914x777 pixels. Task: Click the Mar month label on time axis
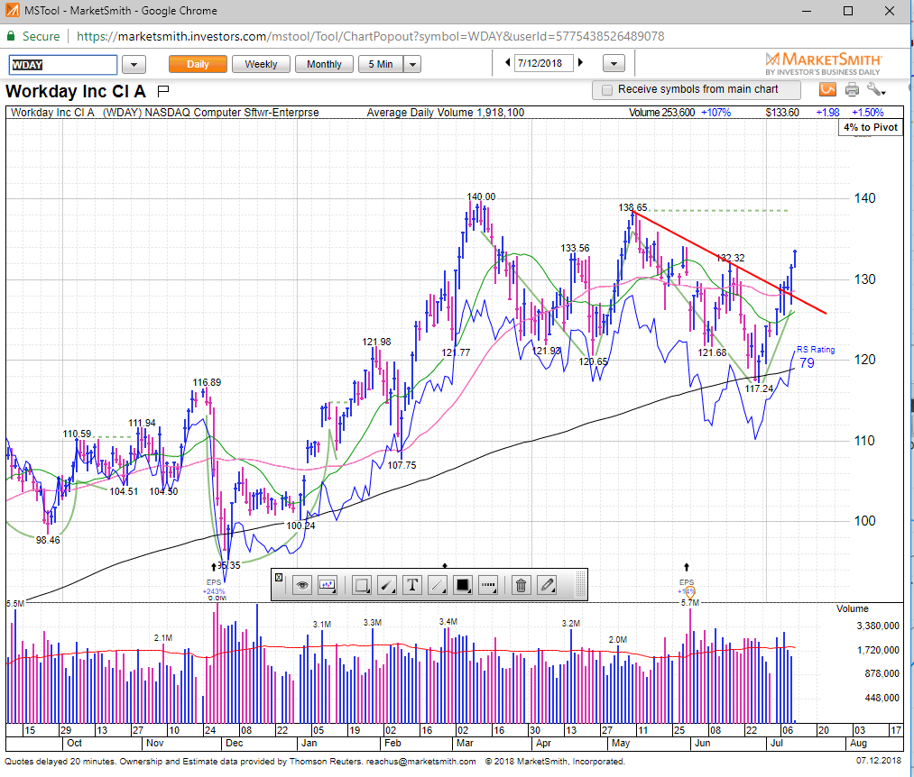point(465,744)
